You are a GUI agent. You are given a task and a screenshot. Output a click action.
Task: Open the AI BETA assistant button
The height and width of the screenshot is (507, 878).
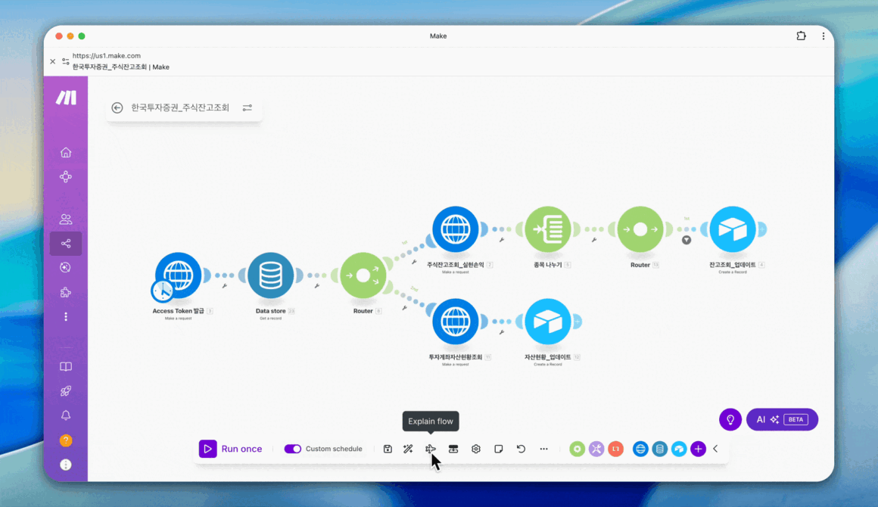tap(782, 419)
